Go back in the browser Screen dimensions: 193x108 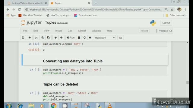pyautogui.click(x=8, y=10)
